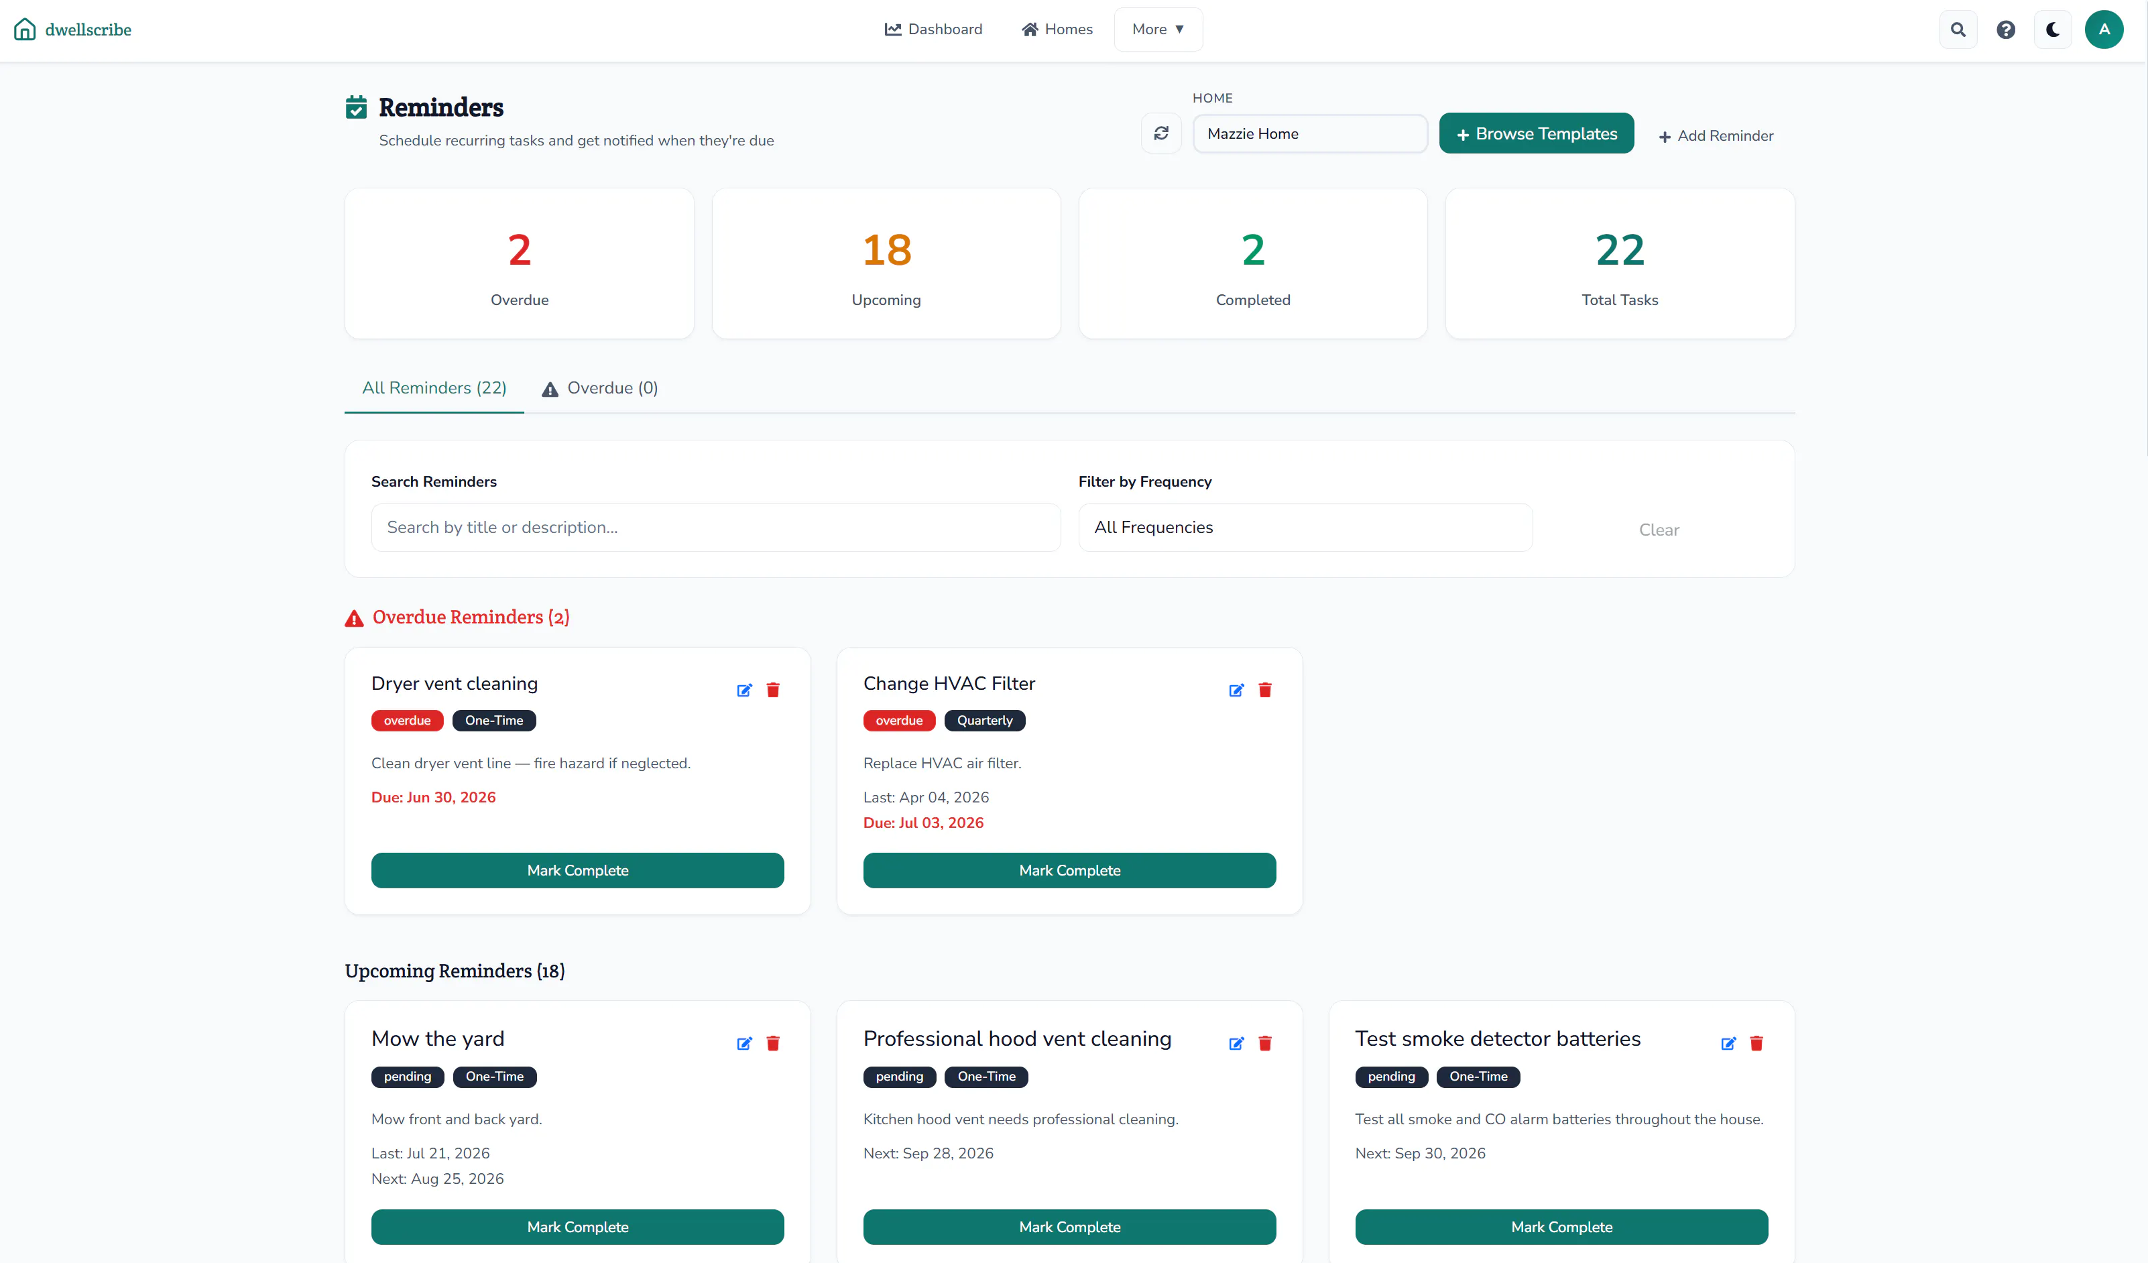Edit Professional hood vent cleaning reminder
2148x1263 pixels.
pyautogui.click(x=1236, y=1044)
